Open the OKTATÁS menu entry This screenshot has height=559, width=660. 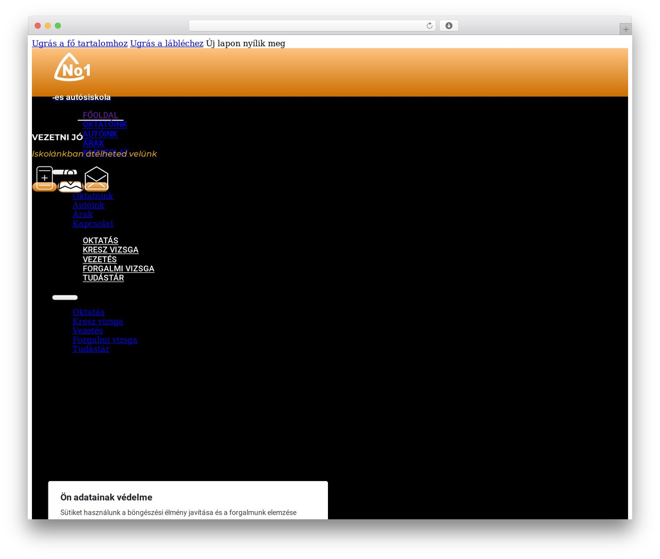pyautogui.click(x=101, y=241)
